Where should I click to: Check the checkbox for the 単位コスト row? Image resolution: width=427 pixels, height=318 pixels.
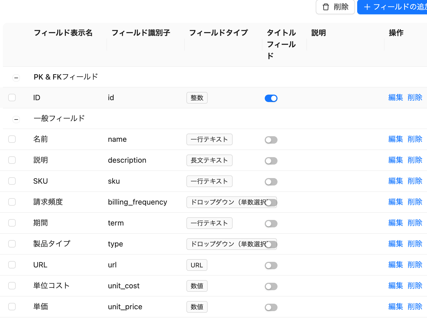pyautogui.click(x=12, y=286)
